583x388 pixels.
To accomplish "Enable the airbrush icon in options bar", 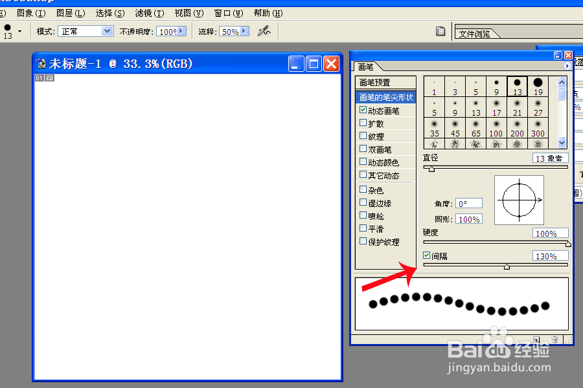I will [x=264, y=31].
